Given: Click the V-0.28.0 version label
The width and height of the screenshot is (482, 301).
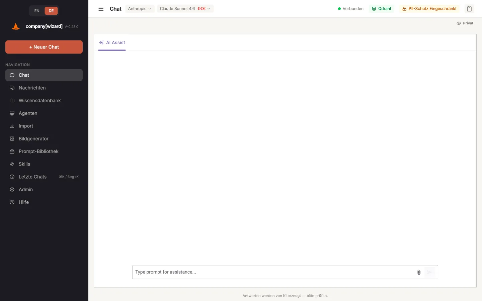Looking at the screenshot, I should [71, 27].
